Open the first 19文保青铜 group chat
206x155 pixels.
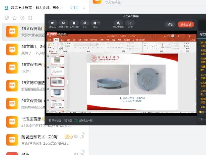tap(23, 32)
